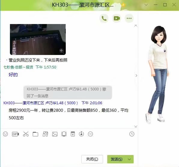Image resolution: width=179 pixels, height=167 pixels.
Task: Collapse the side panel with the right chevron
Action: 136,75
